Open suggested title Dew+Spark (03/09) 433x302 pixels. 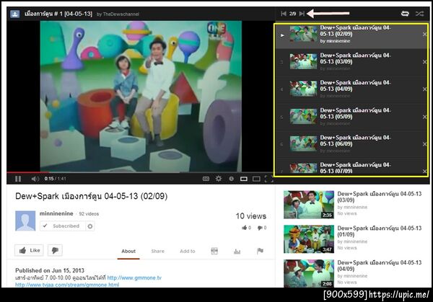(x=380, y=197)
